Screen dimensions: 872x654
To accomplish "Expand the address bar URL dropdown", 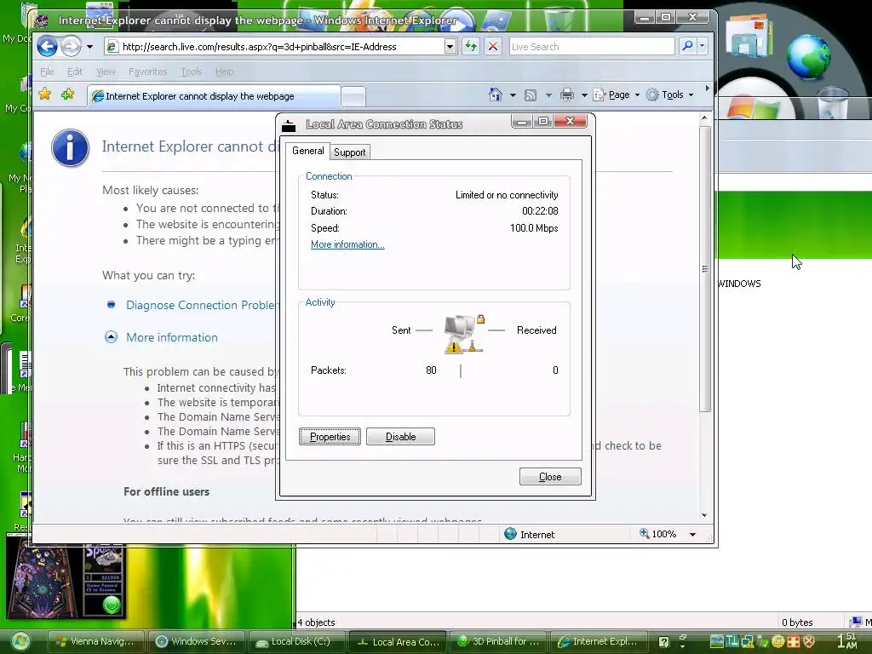I will (x=450, y=47).
